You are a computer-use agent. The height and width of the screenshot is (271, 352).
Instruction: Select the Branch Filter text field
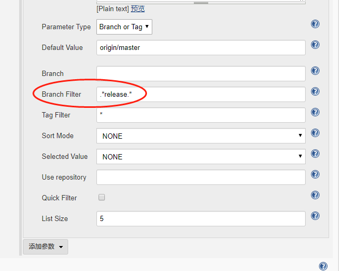point(201,94)
